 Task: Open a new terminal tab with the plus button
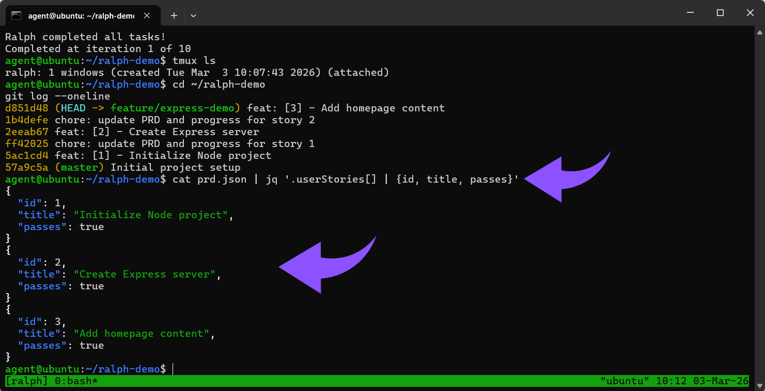[x=174, y=15]
